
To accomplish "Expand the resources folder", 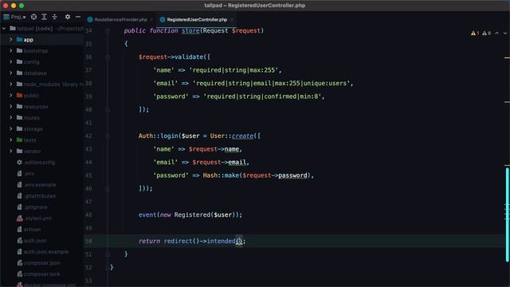I will [10, 106].
